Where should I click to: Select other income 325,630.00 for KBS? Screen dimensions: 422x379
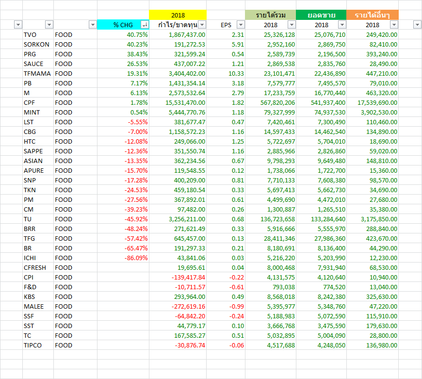[373, 297]
